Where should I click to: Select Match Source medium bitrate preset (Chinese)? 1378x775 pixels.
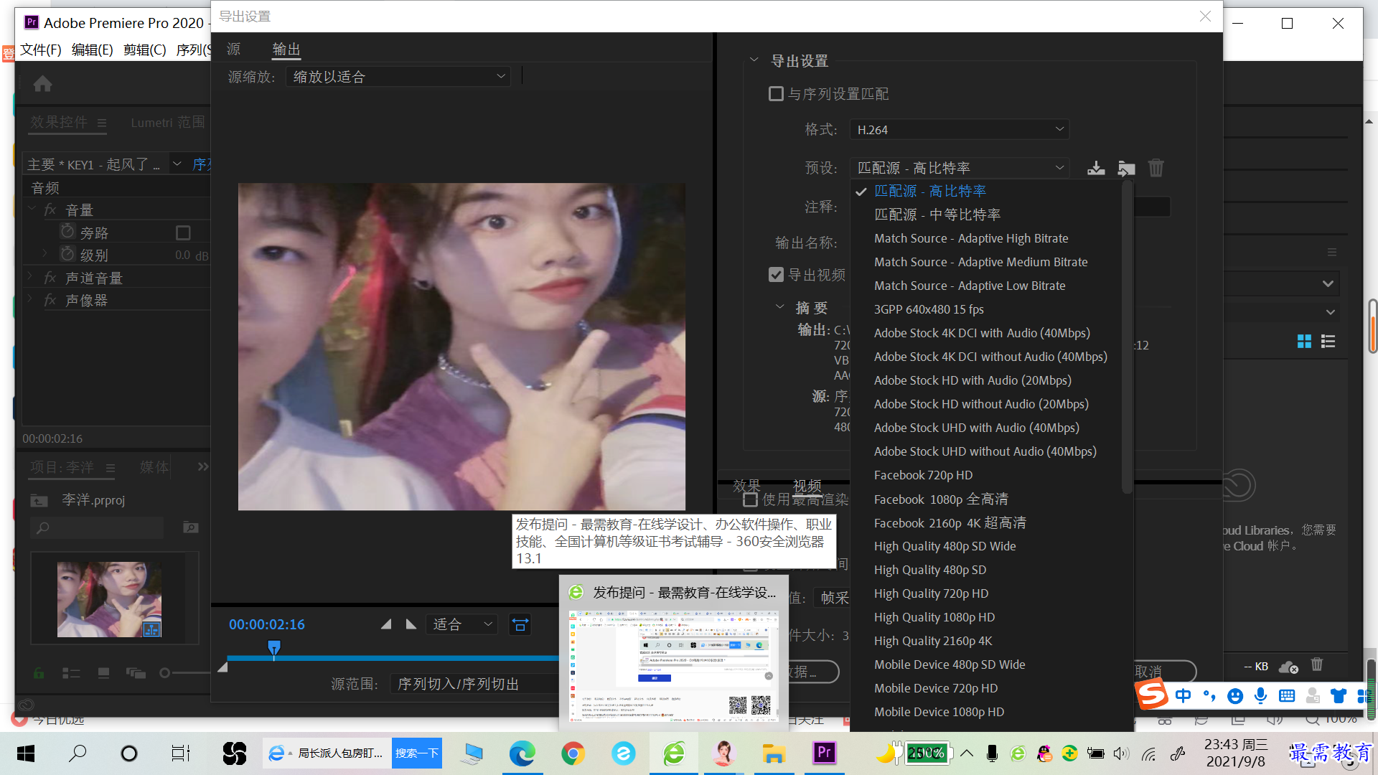point(937,215)
